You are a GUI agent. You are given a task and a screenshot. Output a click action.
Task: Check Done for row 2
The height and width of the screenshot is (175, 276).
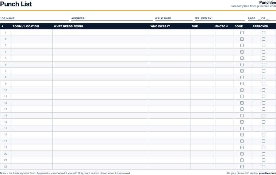242,39
